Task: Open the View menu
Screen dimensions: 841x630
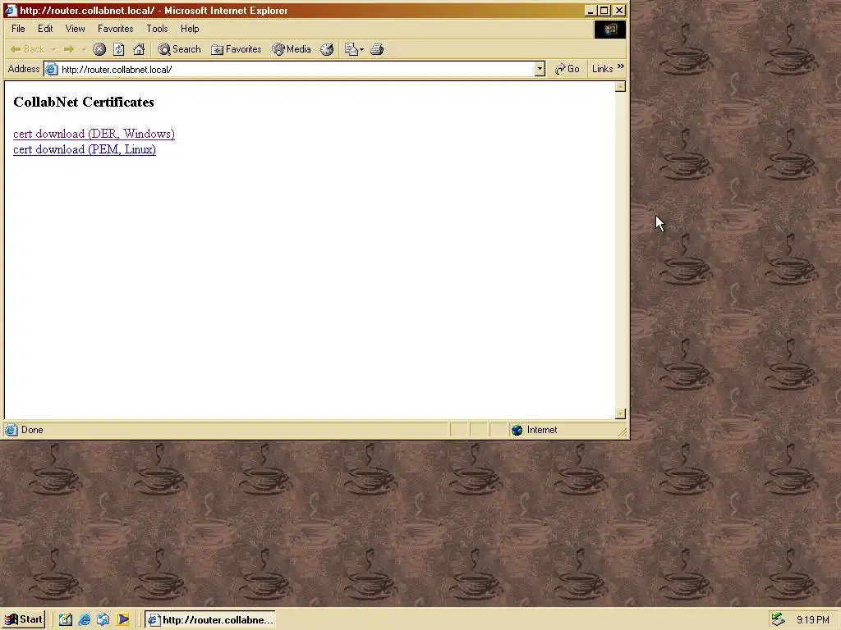Action: [75, 29]
